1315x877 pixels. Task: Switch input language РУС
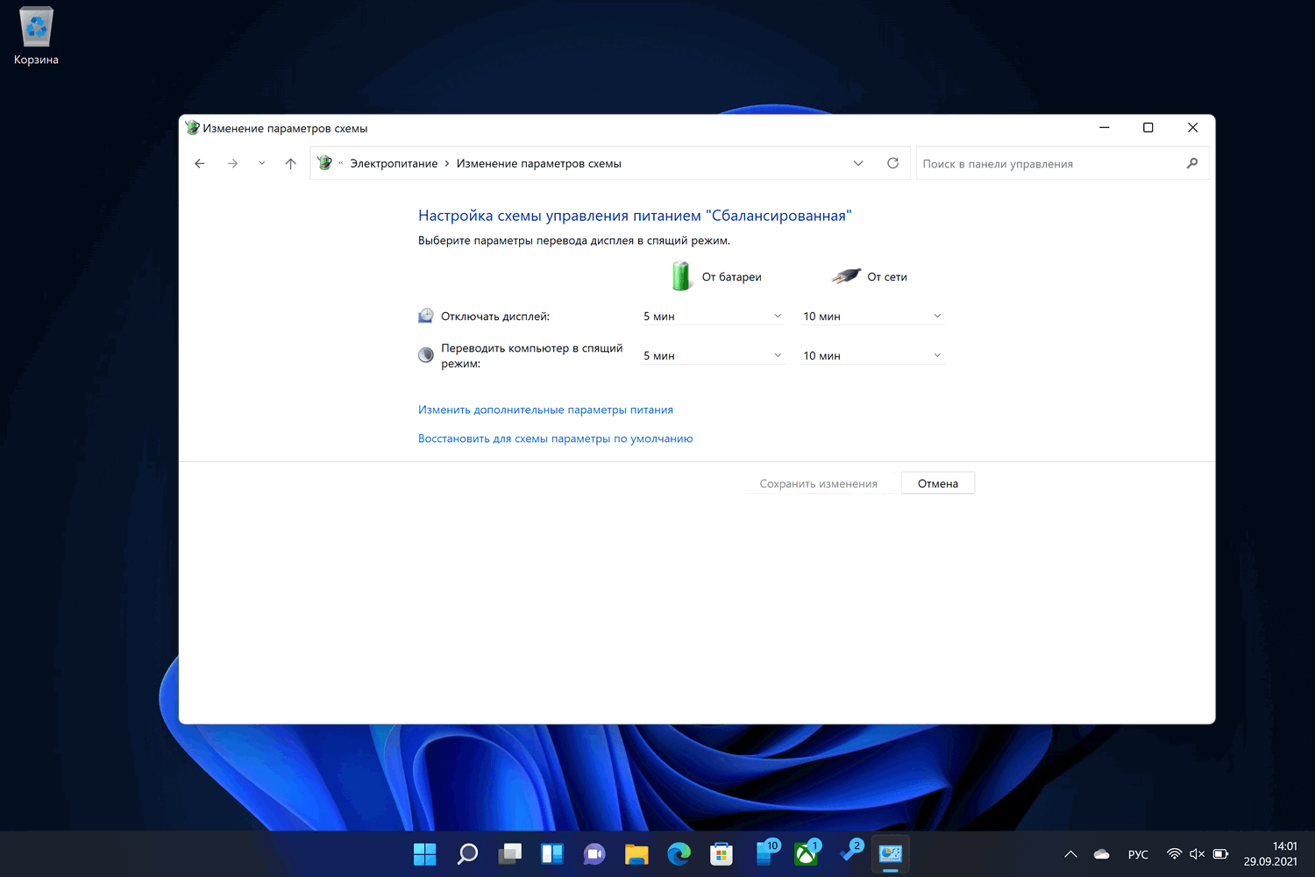1138,854
